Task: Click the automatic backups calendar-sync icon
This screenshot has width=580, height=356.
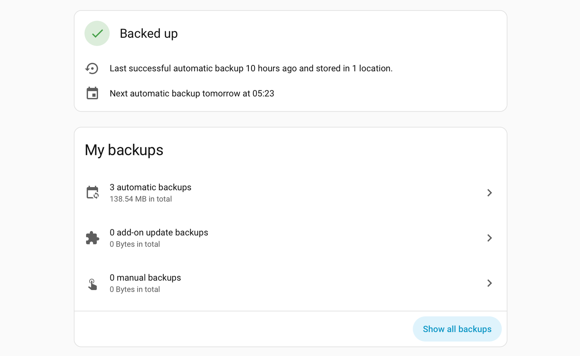Action: [92, 192]
